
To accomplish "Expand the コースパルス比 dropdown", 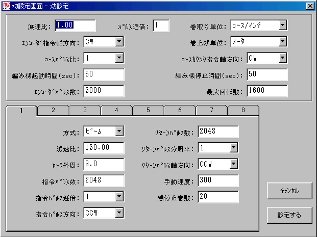I will pyautogui.click(x=119, y=58).
